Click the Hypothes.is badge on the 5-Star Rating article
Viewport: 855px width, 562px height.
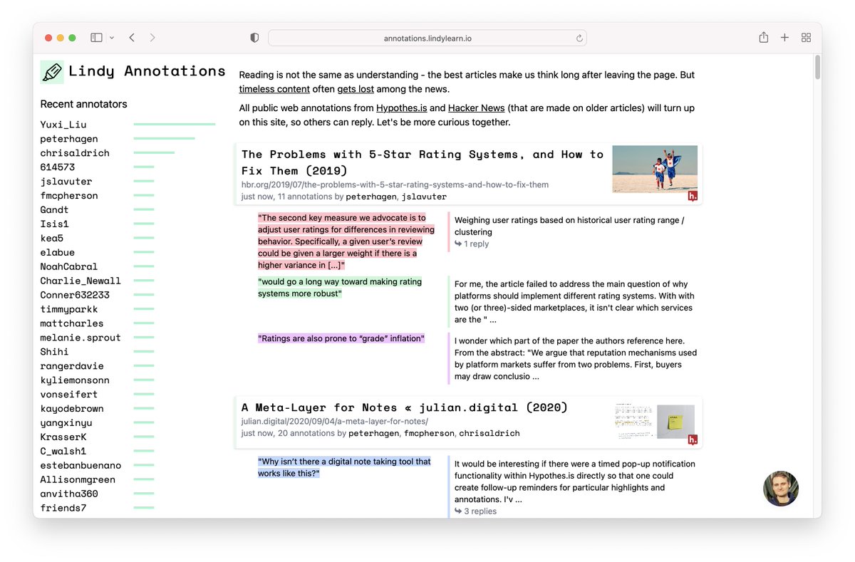(691, 194)
